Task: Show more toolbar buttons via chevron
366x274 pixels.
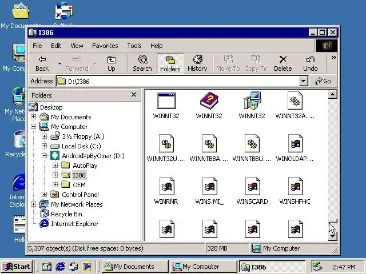Action: [334, 57]
